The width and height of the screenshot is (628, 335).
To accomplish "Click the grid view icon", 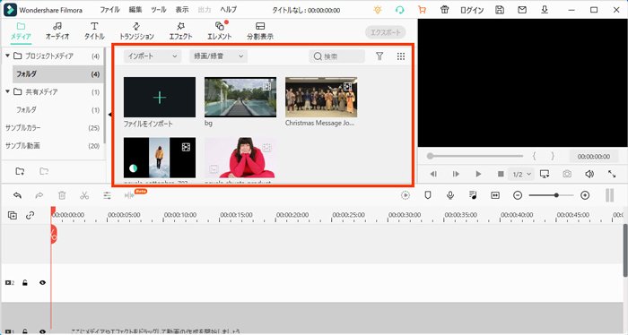I will pyautogui.click(x=401, y=56).
